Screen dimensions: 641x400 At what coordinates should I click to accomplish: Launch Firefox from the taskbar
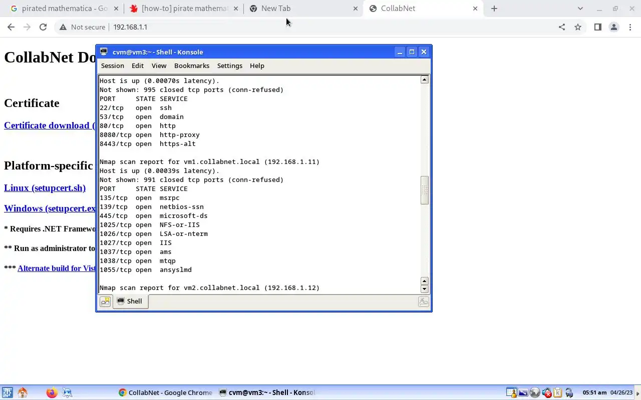point(52,392)
